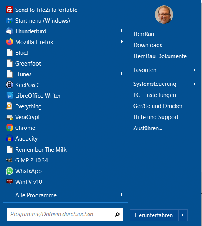
Task: Launch LibreOffice Writer by its label
Action: tap(38, 95)
